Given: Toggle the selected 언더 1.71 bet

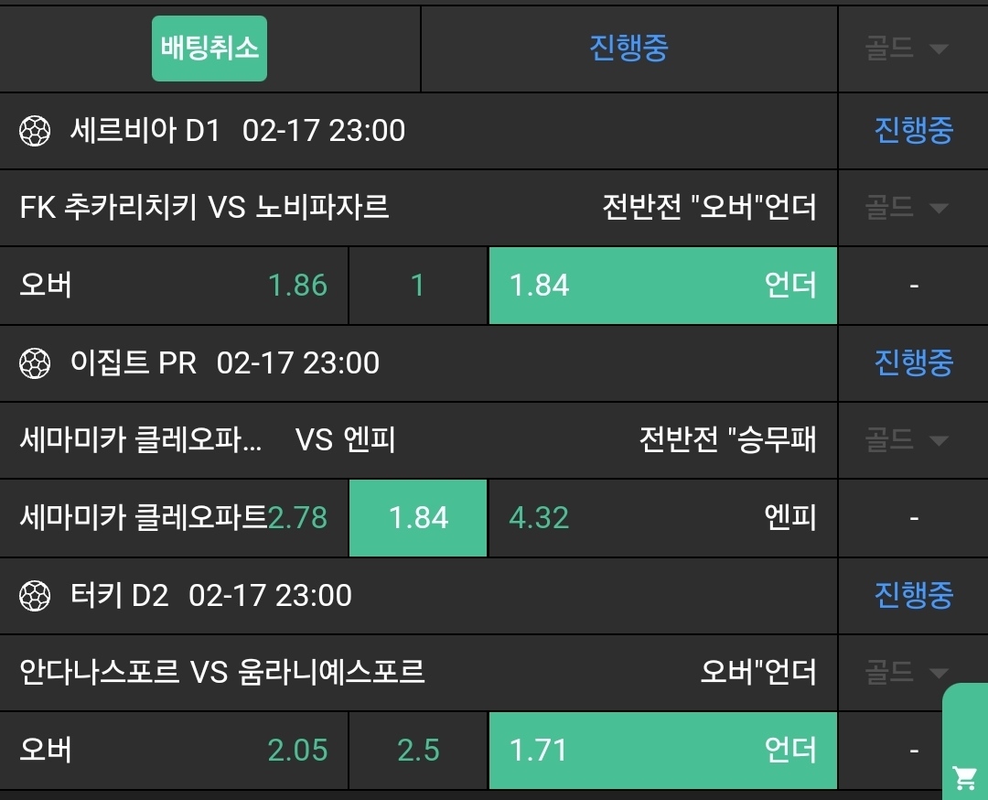Looking at the screenshot, I should click(x=662, y=751).
